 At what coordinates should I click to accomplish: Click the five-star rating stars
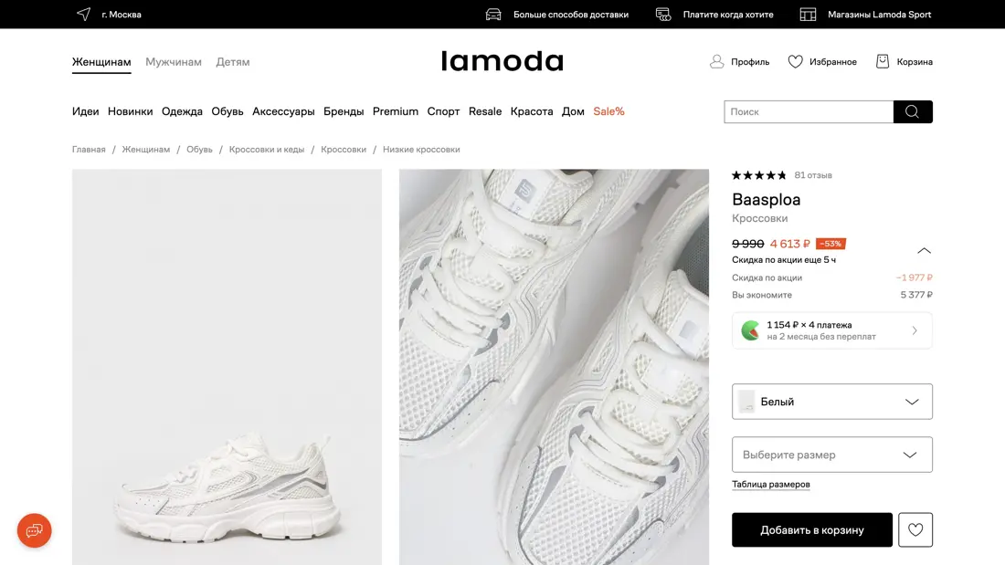pyautogui.click(x=757, y=174)
